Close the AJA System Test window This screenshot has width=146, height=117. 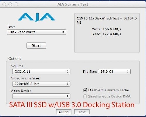coord(4,4)
